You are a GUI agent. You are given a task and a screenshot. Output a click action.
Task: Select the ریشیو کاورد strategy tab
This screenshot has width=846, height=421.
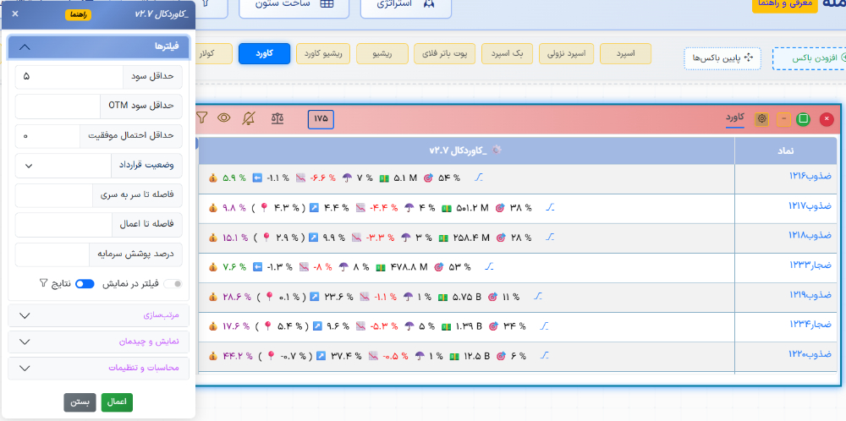322,54
